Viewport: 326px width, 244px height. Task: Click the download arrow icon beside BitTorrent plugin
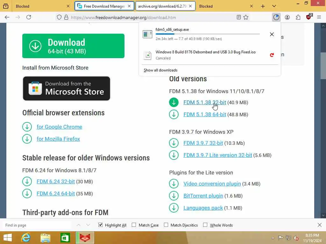click(174, 196)
